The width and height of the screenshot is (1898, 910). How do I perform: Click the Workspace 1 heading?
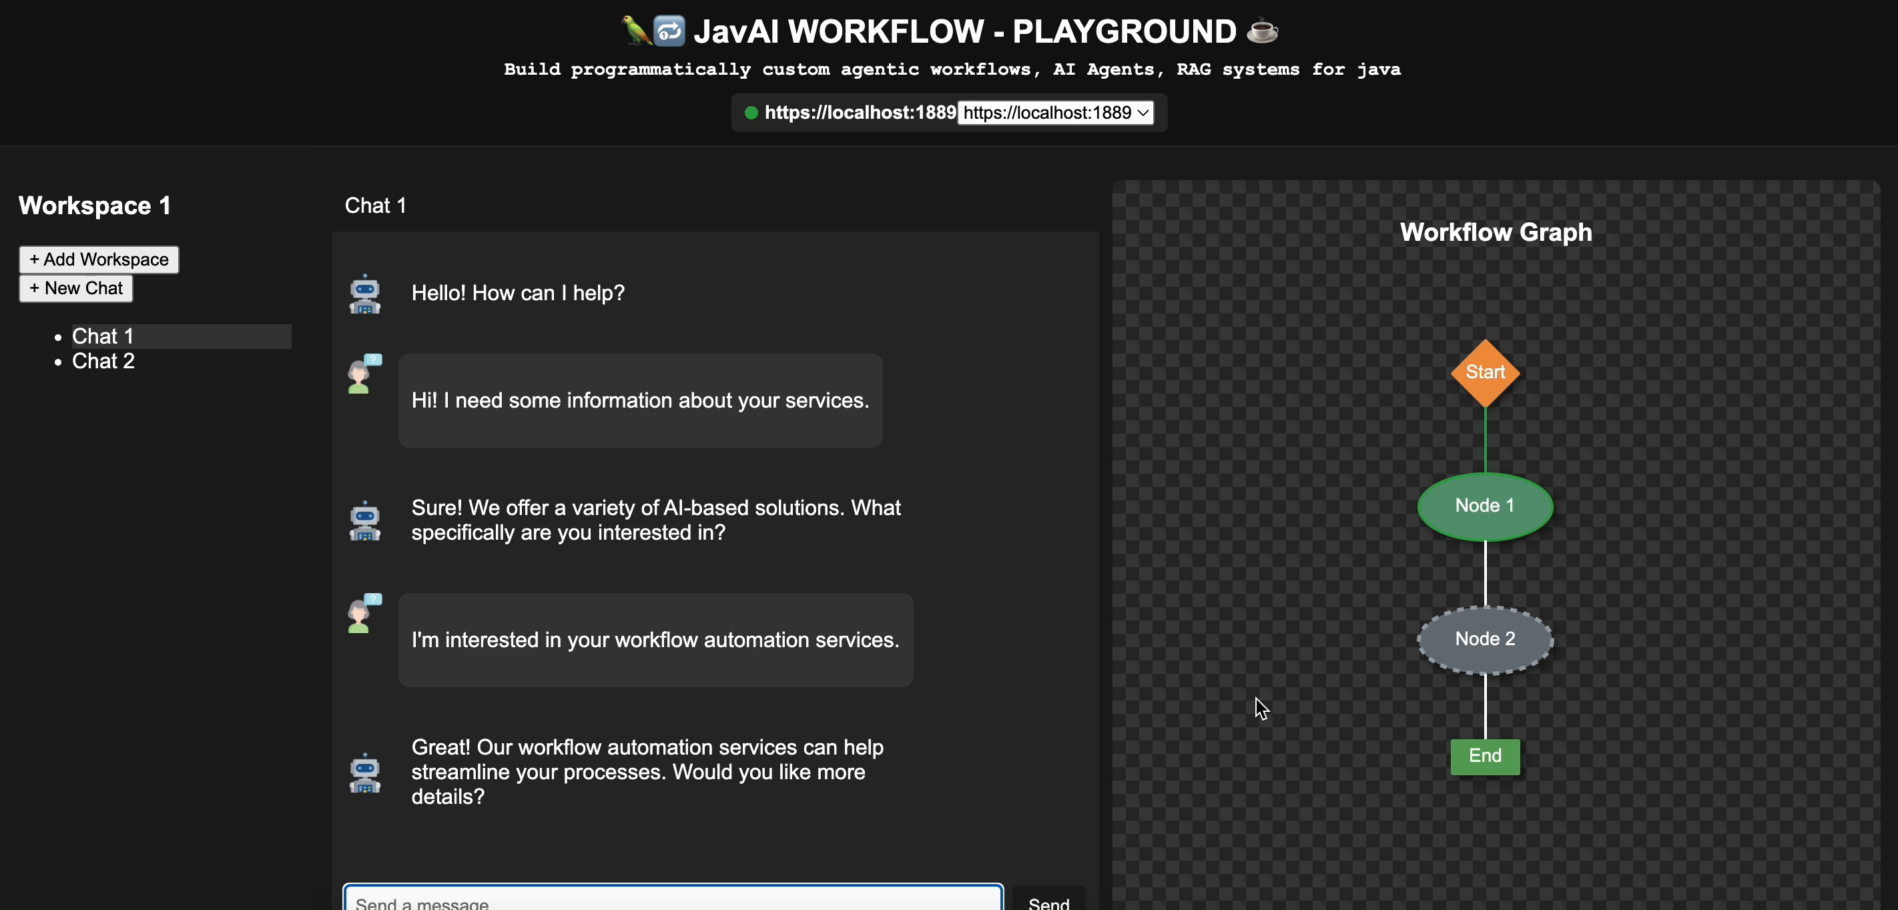94,205
